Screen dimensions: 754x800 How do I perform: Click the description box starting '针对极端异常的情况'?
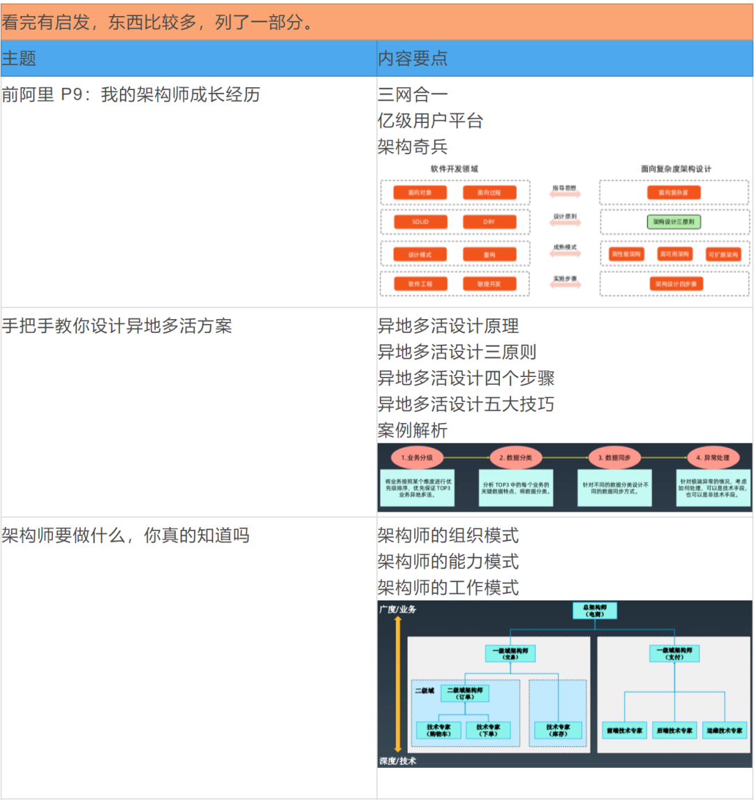[714, 488]
